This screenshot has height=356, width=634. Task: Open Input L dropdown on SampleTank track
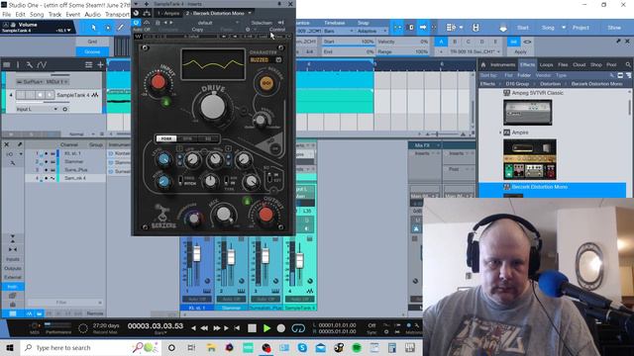click(37, 109)
